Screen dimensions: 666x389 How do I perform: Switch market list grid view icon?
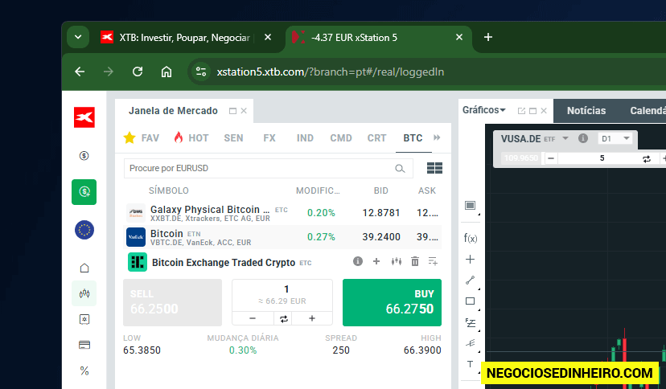(434, 169)
